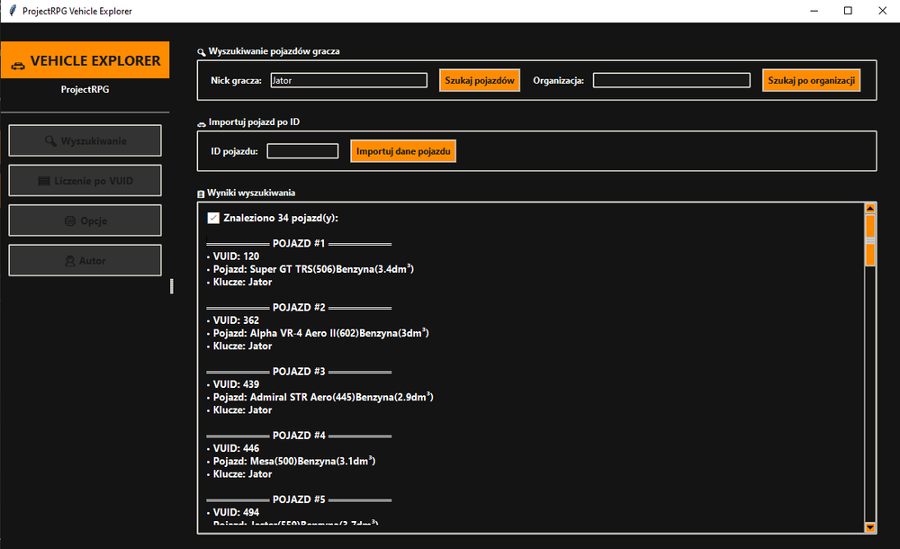This screenshot has width=900, height=549.
Task: Click the text VUID: 120
Action: point(236,256)
